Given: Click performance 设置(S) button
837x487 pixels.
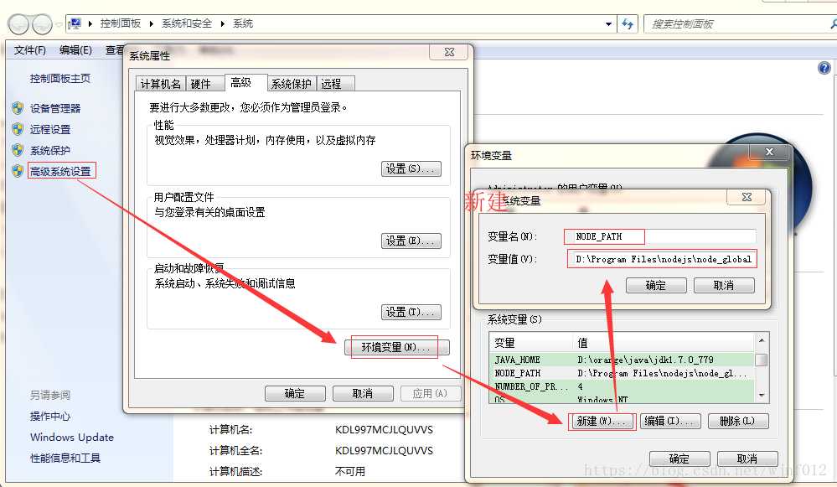Looking at the screenshot, I should 411,168.
